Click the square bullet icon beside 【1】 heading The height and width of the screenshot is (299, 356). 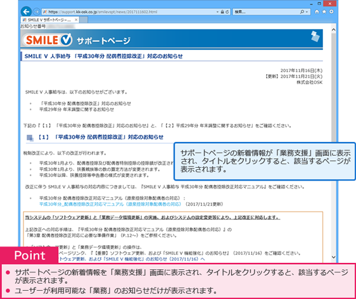[30, 137]
